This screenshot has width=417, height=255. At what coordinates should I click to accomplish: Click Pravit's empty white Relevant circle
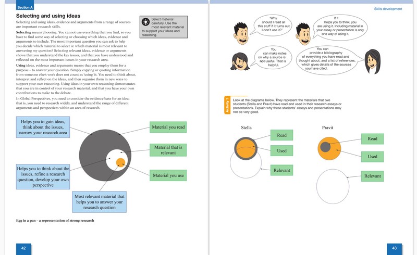click(333, 186)
